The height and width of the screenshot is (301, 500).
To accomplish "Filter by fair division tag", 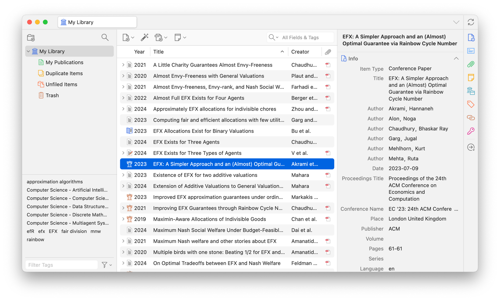I will (x=74, y=231).
